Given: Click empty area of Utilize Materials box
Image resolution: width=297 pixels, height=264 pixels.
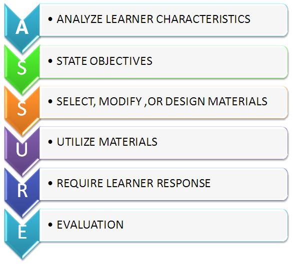Looking at the screenshot, I should click(221, 143).
